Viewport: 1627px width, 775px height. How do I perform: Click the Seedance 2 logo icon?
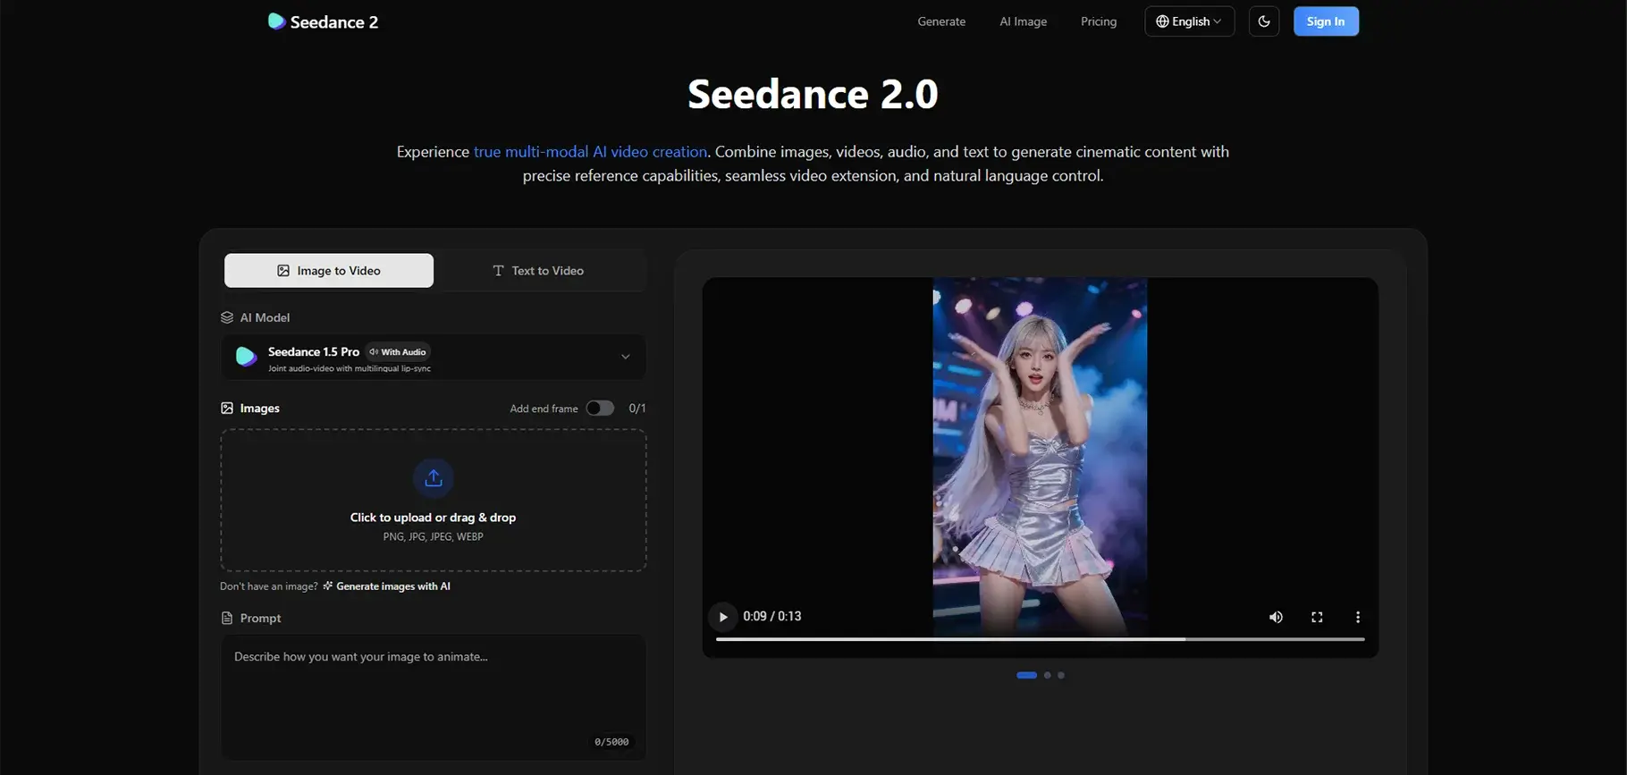coord(276,21)
